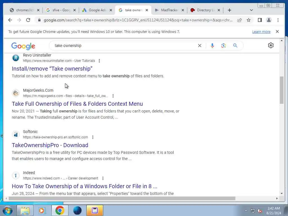Click the scroll down arrow
Screen dimensions: 288x216
282,193
